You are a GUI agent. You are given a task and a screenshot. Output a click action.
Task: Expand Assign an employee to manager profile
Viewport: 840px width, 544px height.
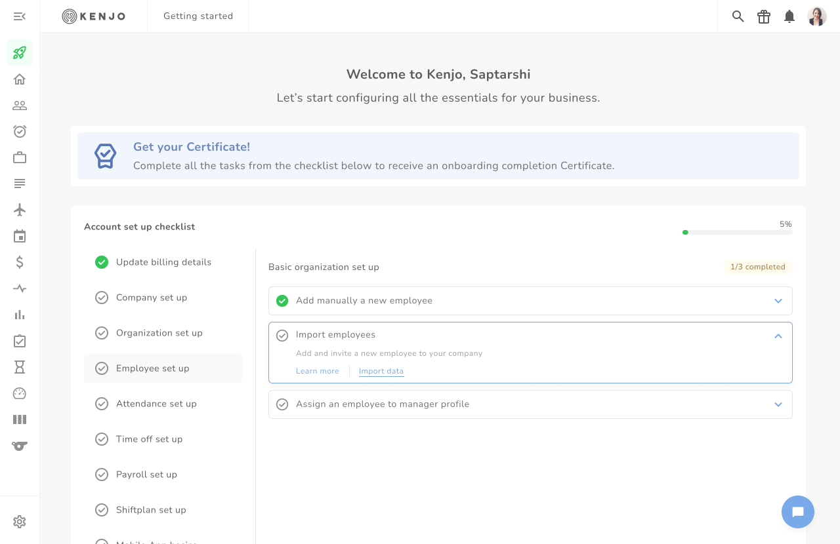778,404
